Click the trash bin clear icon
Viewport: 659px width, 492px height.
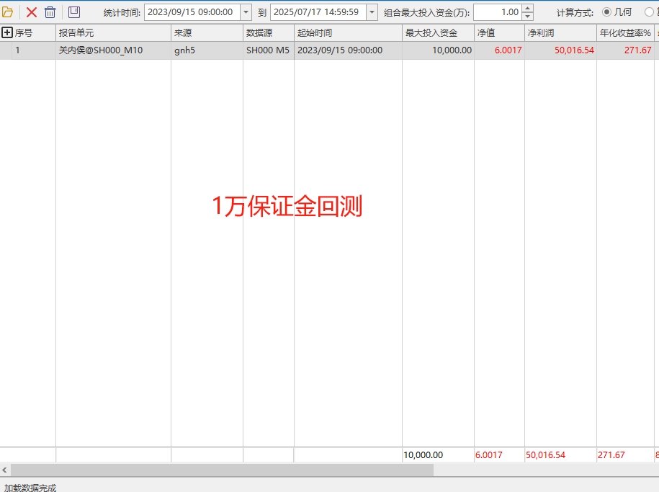click(x=50, y=12)
